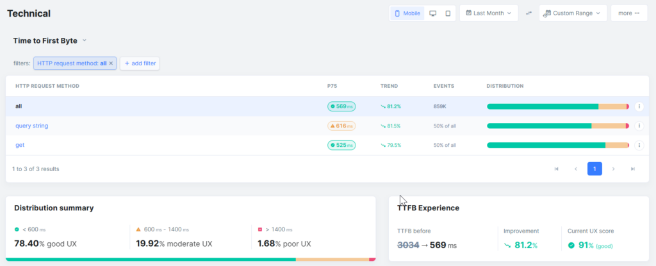This screenshot has height=266, width=656.
Task: Go to previous results page
Action: [575, 169]
